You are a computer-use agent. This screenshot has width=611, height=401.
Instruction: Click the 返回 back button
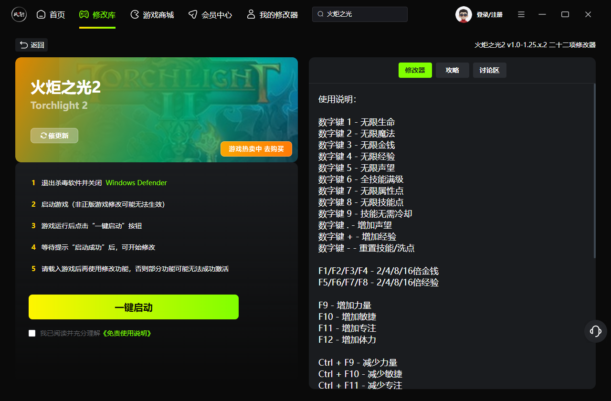point(32,45)
